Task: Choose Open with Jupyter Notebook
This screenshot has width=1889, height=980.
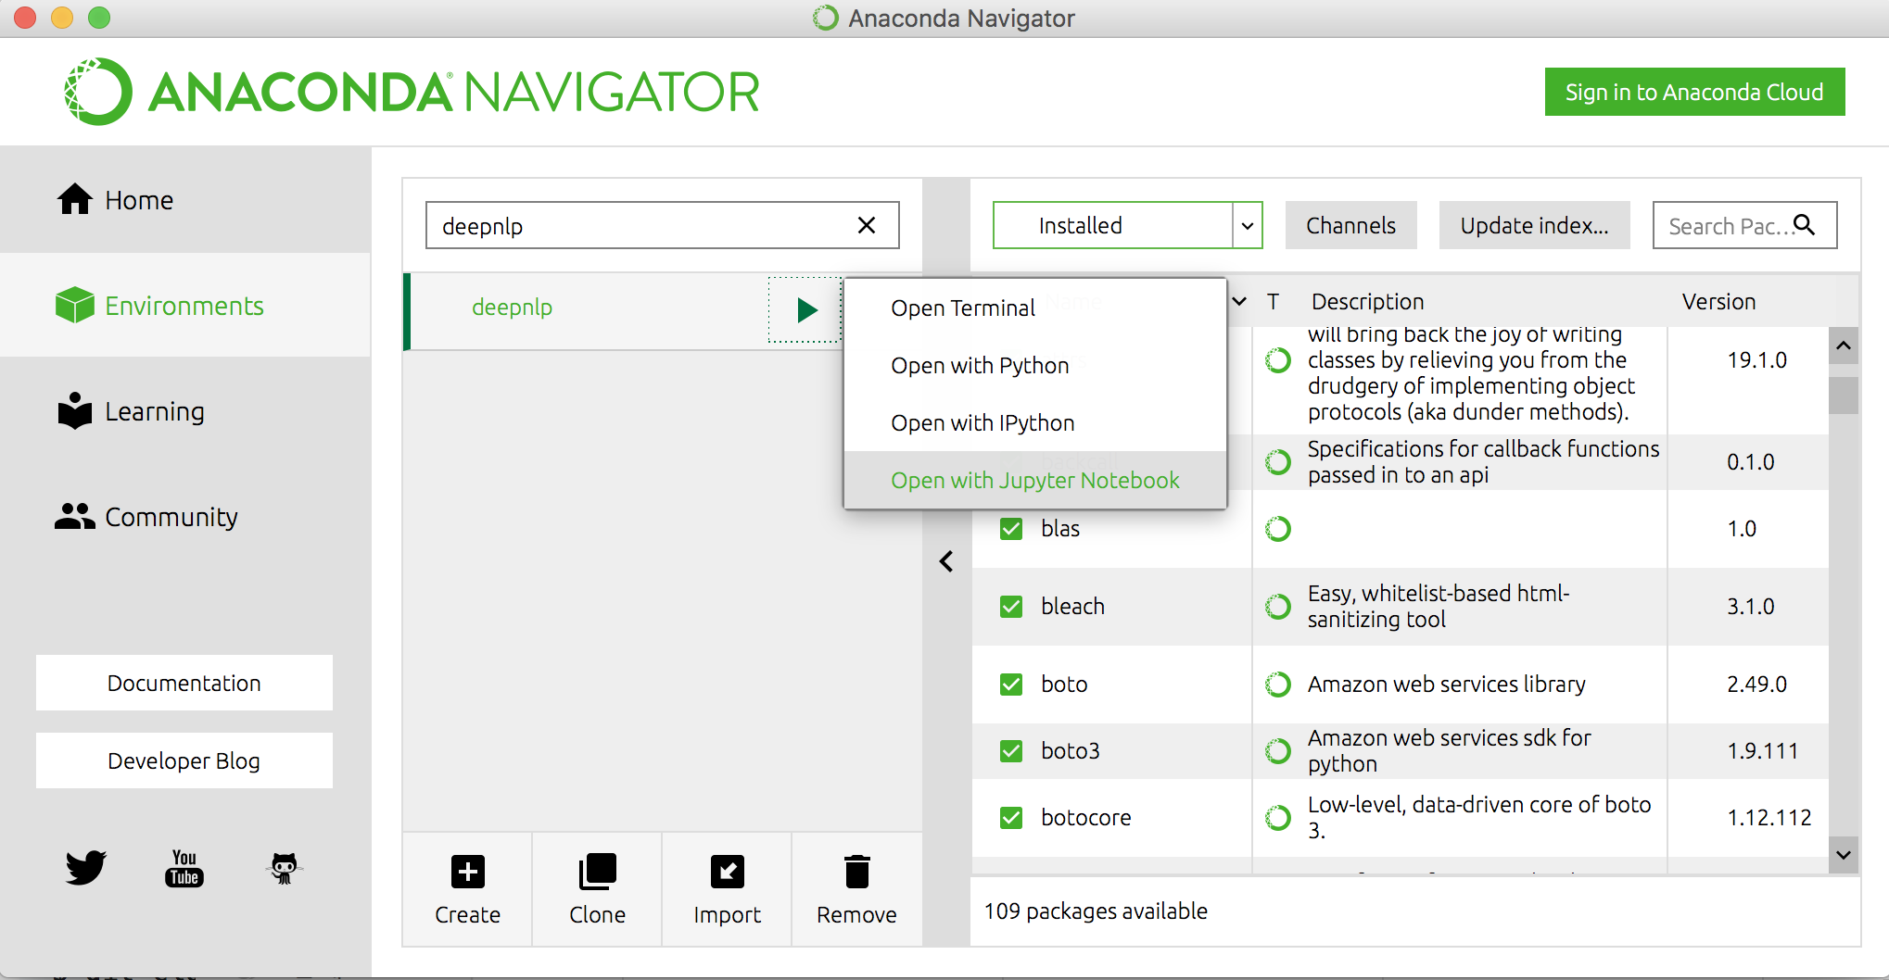Action: (1035, 480)
